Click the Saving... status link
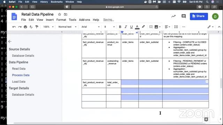This screenshot has width=223, height=125. point(108,20)
